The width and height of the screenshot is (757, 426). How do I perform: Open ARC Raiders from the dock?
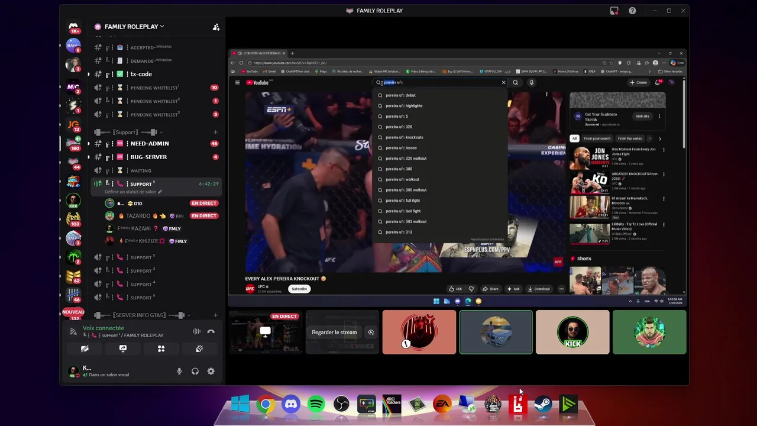click(392, 405)
